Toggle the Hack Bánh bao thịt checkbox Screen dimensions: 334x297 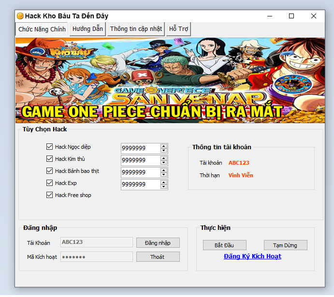click(49, 171)
